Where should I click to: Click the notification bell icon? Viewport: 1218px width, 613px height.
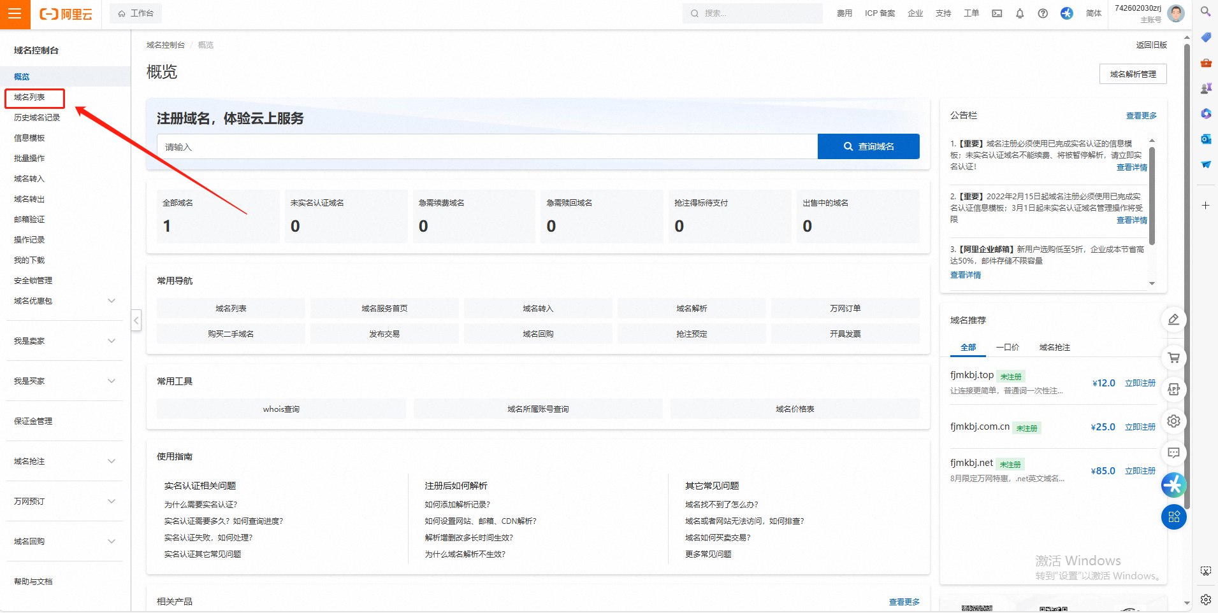(x=1020, y=13)
